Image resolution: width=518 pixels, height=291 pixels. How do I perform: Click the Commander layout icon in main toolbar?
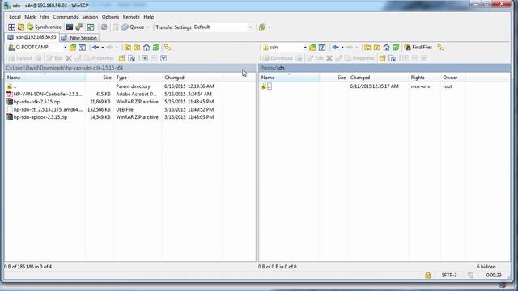coord(11,27)
